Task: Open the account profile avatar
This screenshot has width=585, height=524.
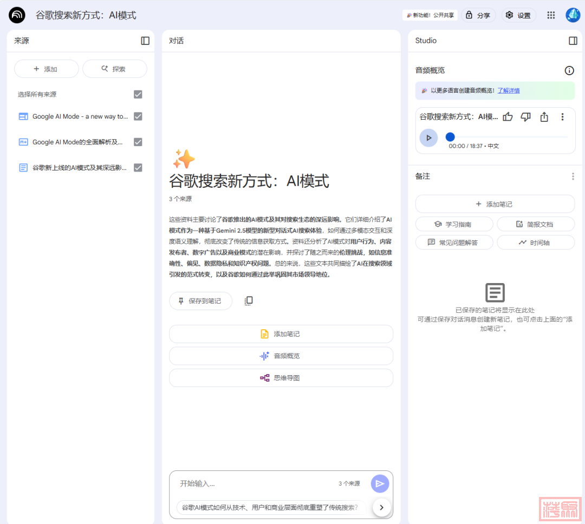Action: 573,15
